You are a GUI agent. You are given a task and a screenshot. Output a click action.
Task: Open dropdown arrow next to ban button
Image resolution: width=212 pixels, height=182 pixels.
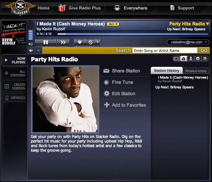[98, 42]
